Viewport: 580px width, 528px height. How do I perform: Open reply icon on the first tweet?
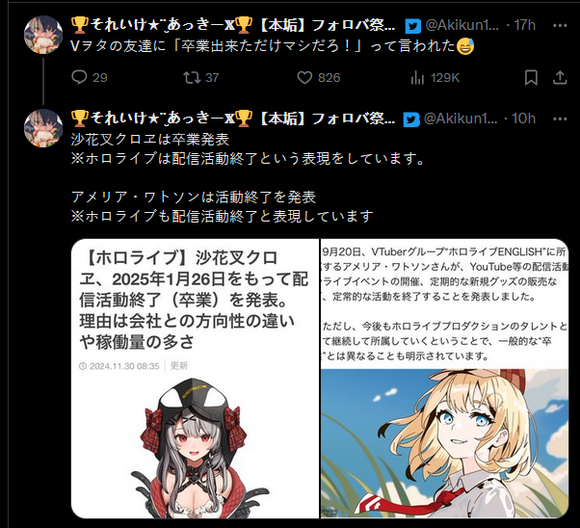pos(79,78)
